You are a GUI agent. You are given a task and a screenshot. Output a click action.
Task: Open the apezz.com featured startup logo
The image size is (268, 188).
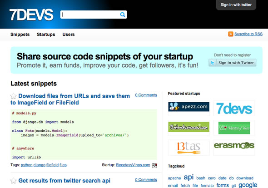pos(189,107)
